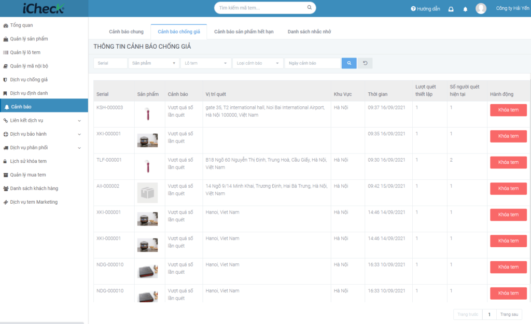531x324 pixels.
Task: Open the outlined bell notifications icon
Action: pos(451,9)
